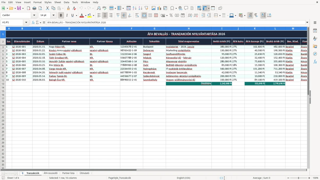320x180 pixels.
Task: Insert a pivot table
Action: click(165, 8)
